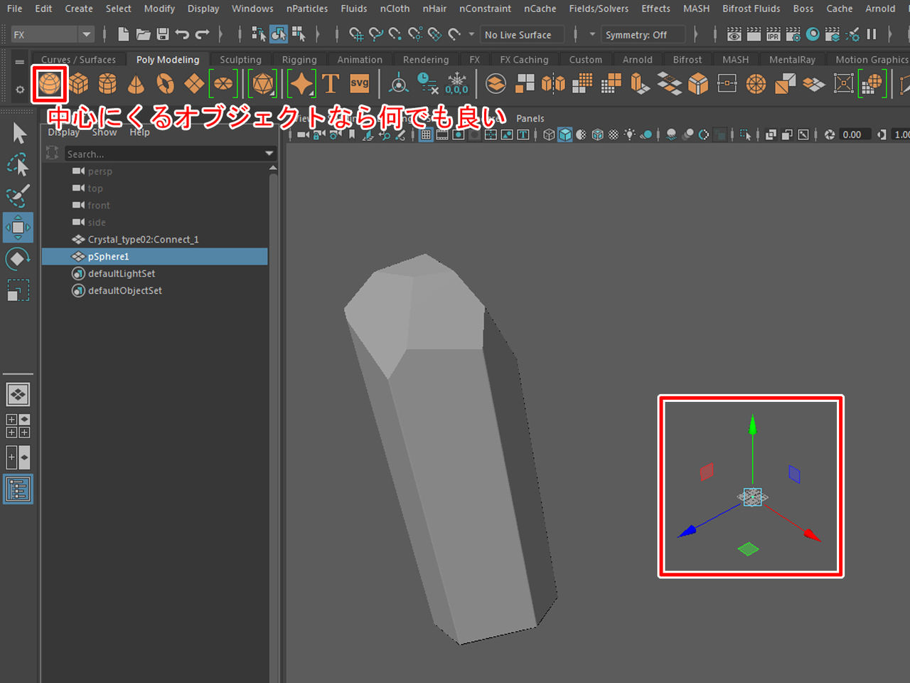910x683 pixels.
Task: Click the No Live Surface field
Action: pos(522,34)
